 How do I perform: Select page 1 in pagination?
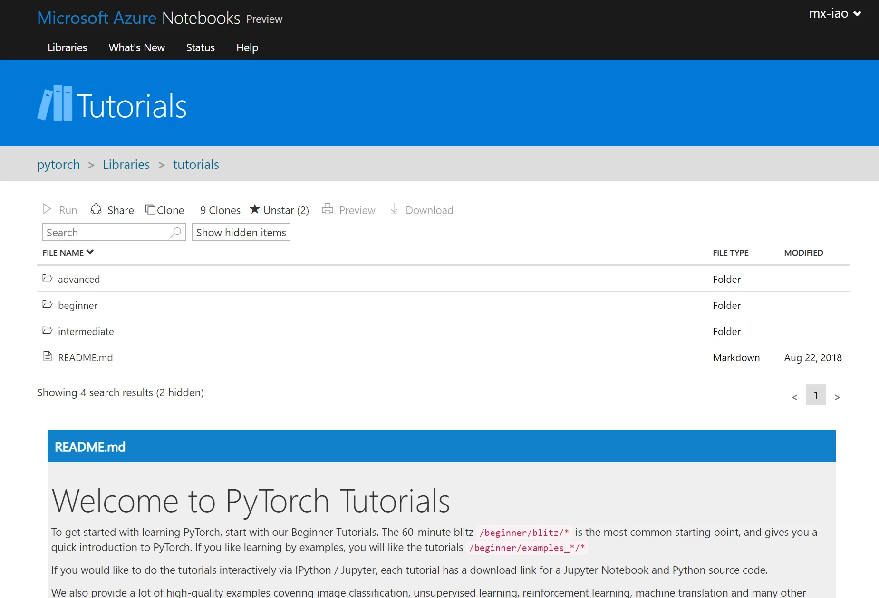click(816, 395)
